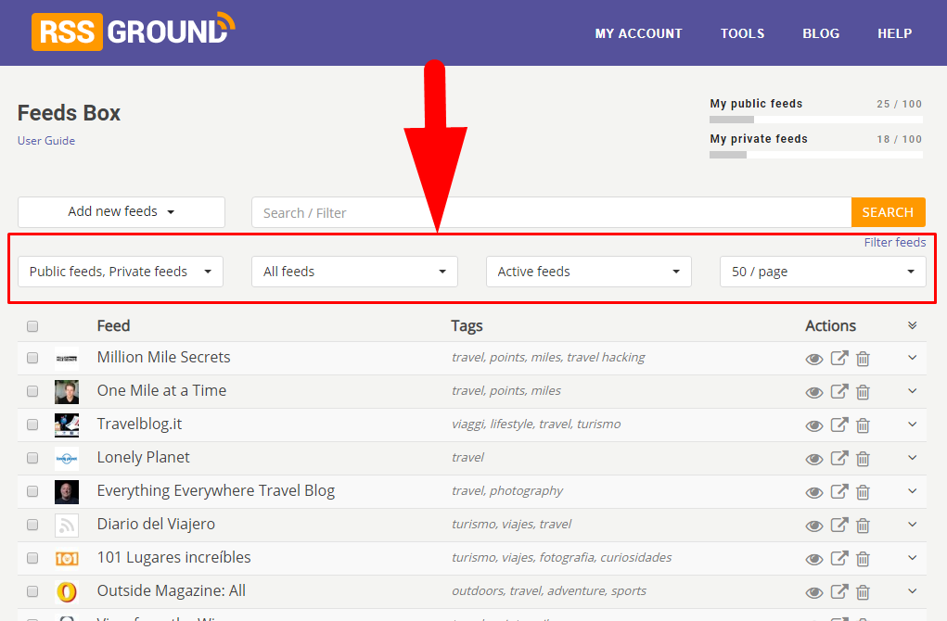Click the RSS Ground logo
Viewport: 947px width, 621px height.
click(x=134, y=31)
